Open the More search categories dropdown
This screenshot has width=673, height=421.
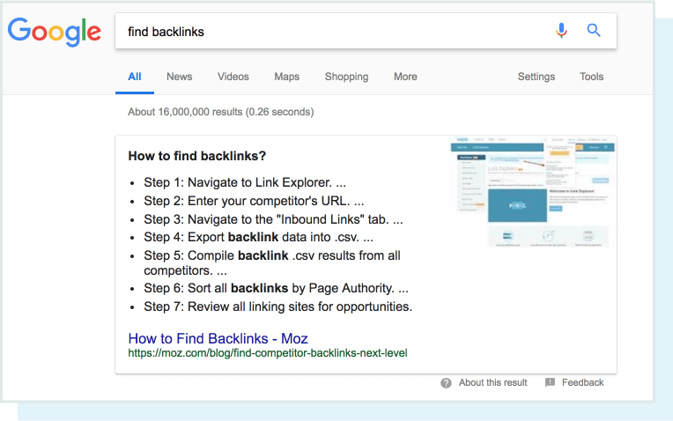click(405, 77)
